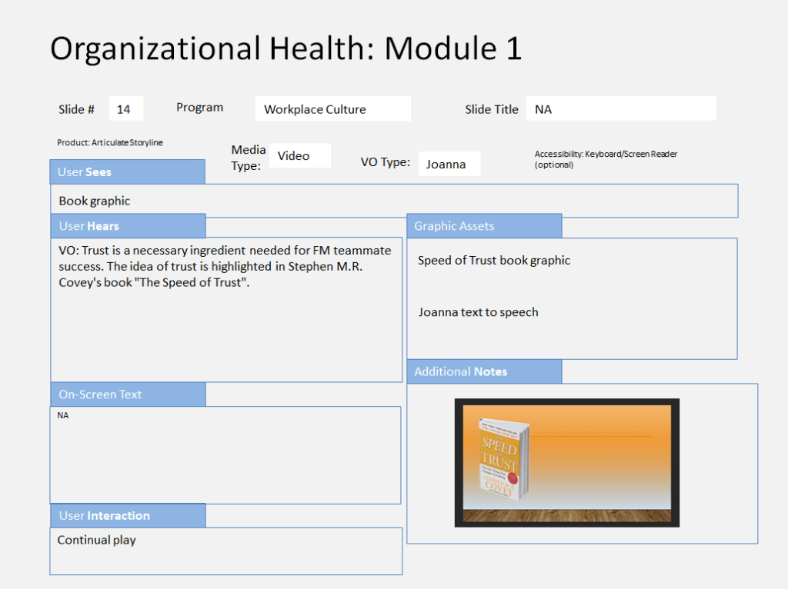Click the On-Screen Text header tab

point(128,394)
